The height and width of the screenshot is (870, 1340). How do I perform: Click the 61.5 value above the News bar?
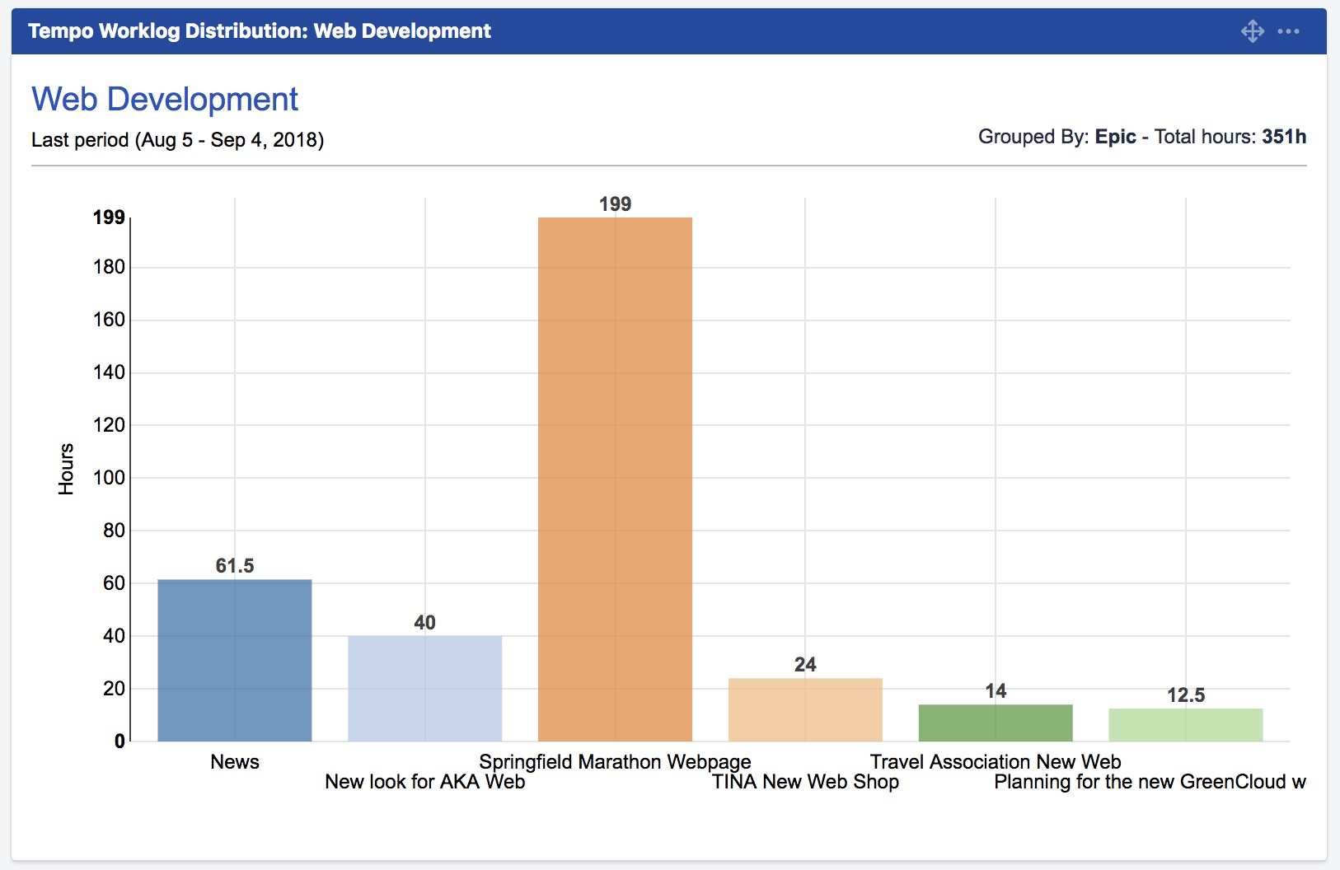[235, 566]
